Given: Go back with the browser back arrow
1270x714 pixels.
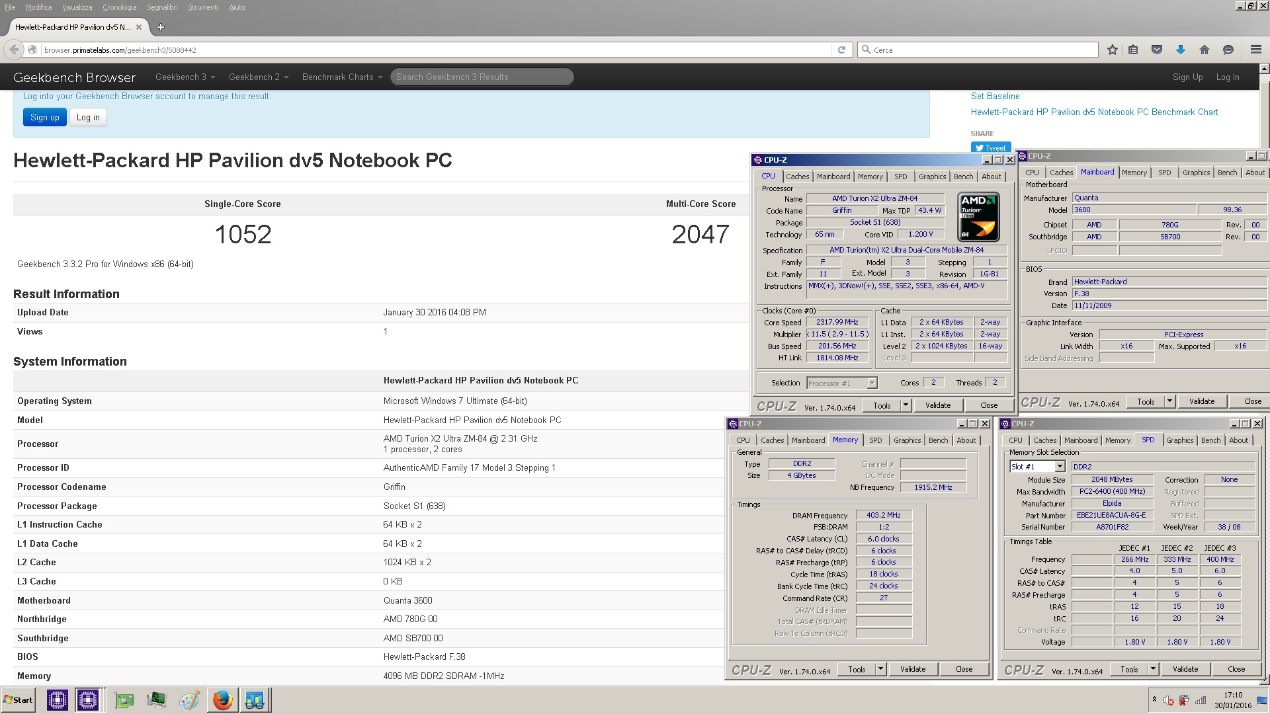Looking at the screenshot, I should click(x=14, y=50).
